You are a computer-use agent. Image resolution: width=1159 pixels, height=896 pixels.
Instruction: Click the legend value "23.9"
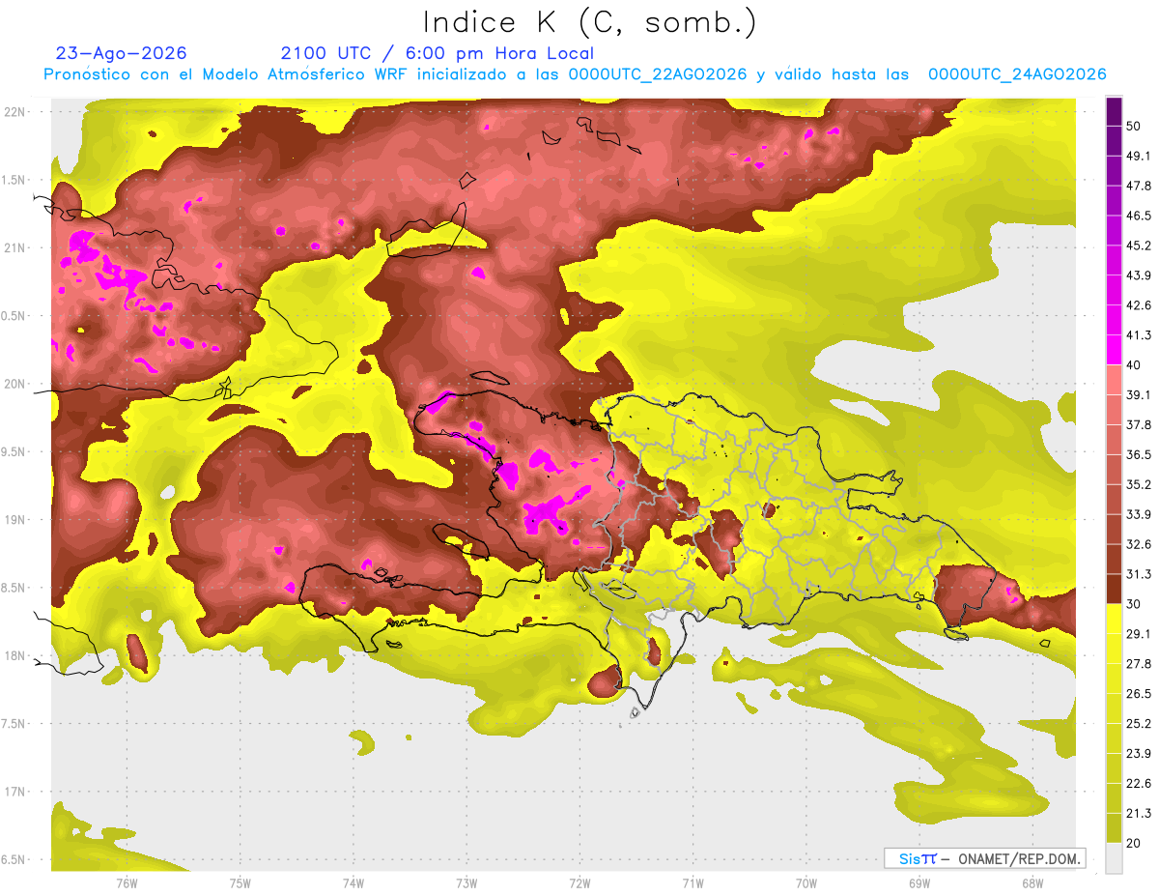pyautogui.click(x=1138, y=754)
